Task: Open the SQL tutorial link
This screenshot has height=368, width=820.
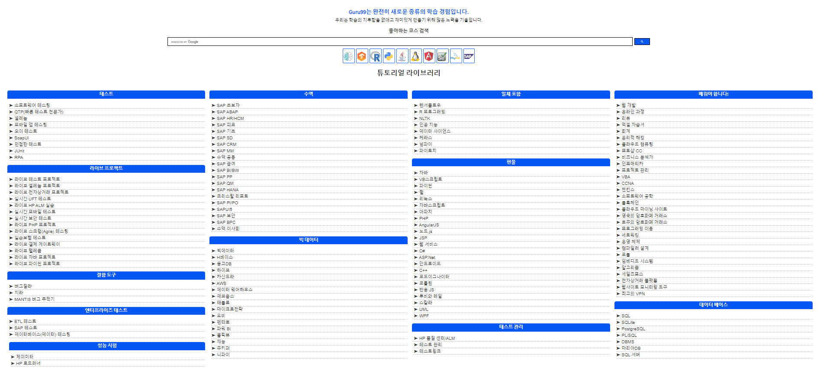Action: point(626,316)
